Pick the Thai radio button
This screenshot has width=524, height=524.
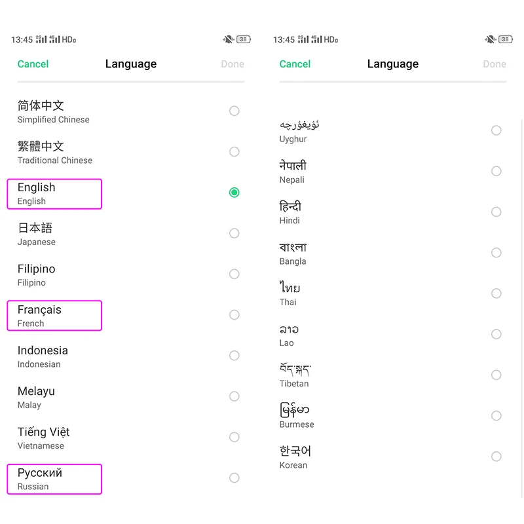496,293
